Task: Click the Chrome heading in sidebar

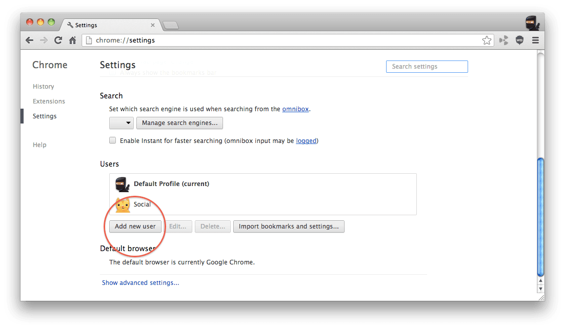Action: click(50, 65)
